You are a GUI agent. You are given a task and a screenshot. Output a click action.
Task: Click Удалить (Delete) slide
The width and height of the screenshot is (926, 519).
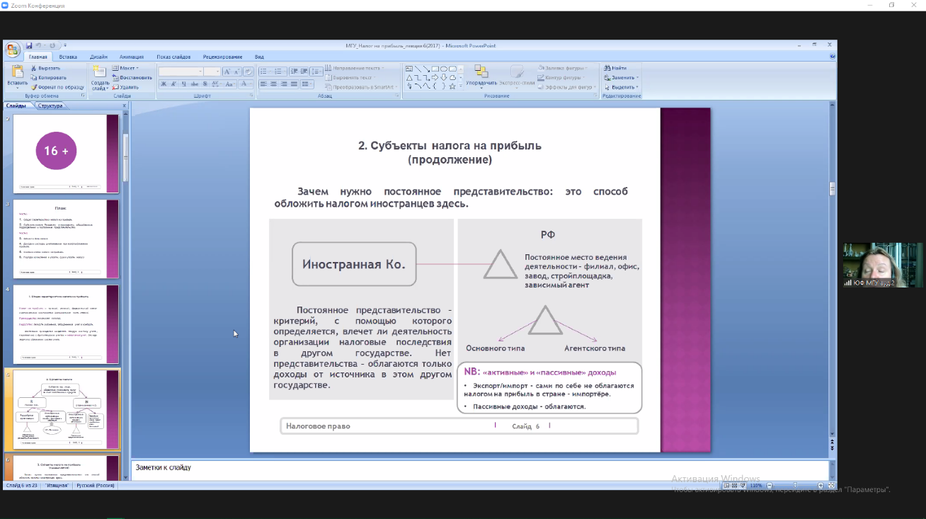pyautogui.click(x=125, y=86)
